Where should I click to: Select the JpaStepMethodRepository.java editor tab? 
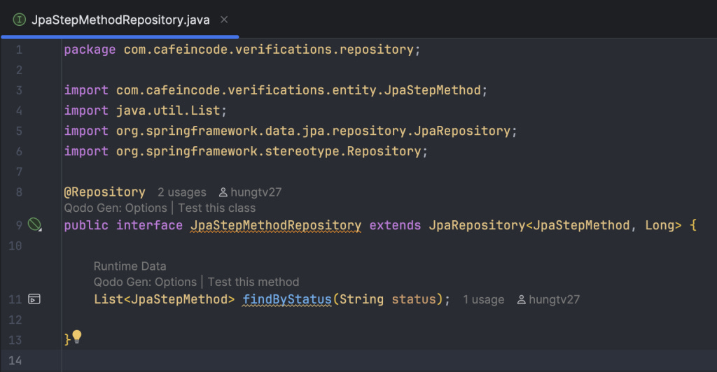pos(120,20)
